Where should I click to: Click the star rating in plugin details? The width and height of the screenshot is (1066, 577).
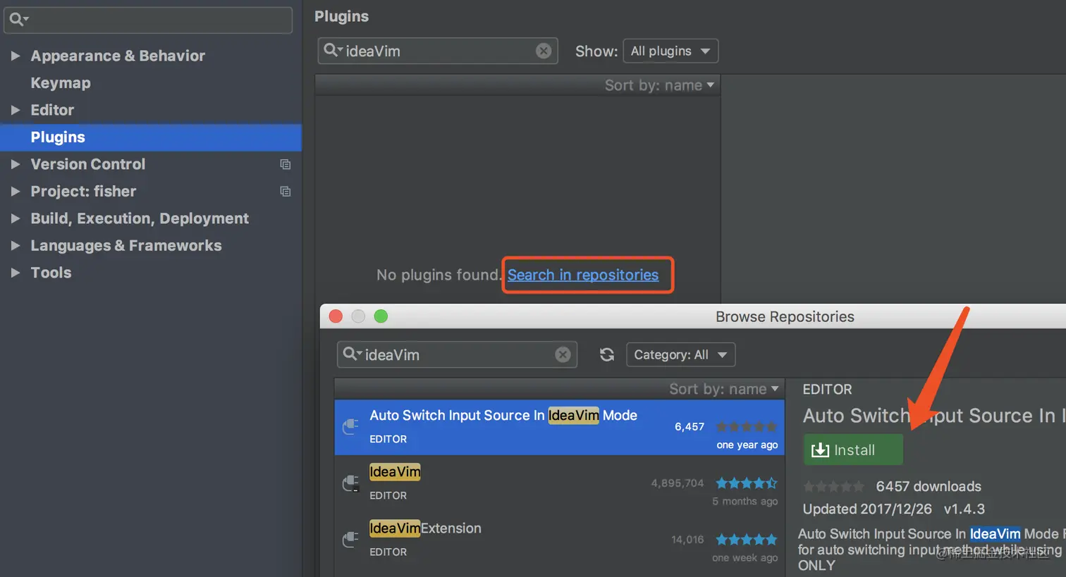click(x=834, y=487)
